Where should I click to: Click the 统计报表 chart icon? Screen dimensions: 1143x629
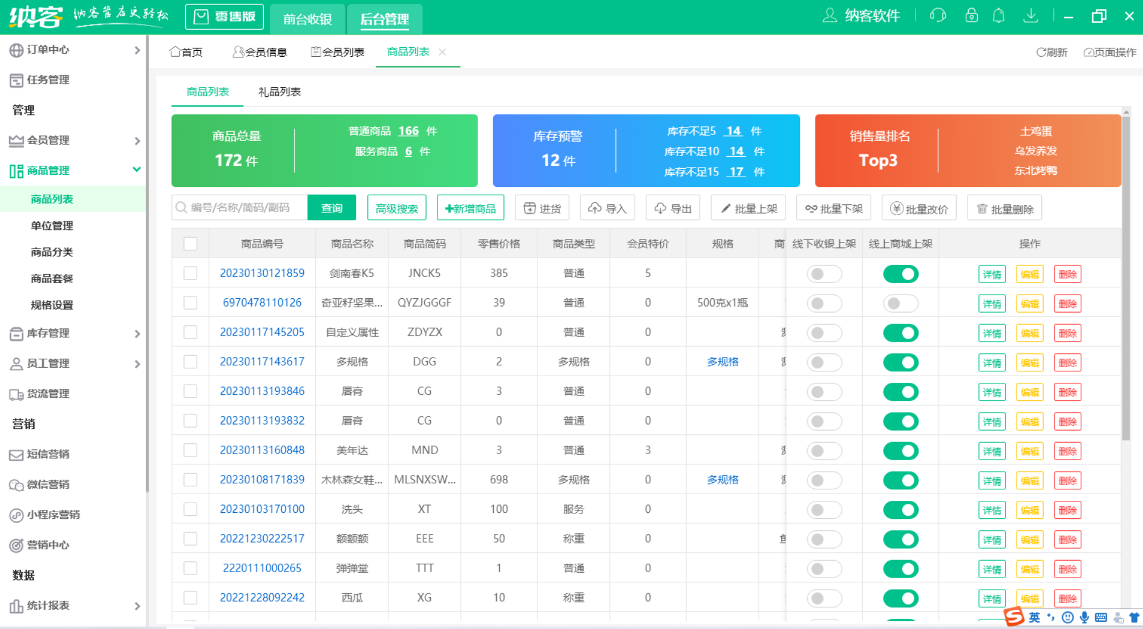[x=16, y=606]
